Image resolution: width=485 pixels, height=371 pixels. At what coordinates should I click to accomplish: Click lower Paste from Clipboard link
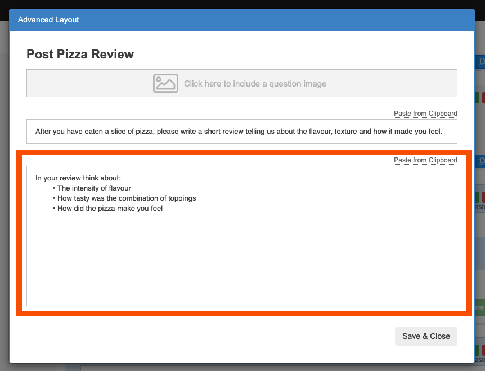tap(425, 160)
